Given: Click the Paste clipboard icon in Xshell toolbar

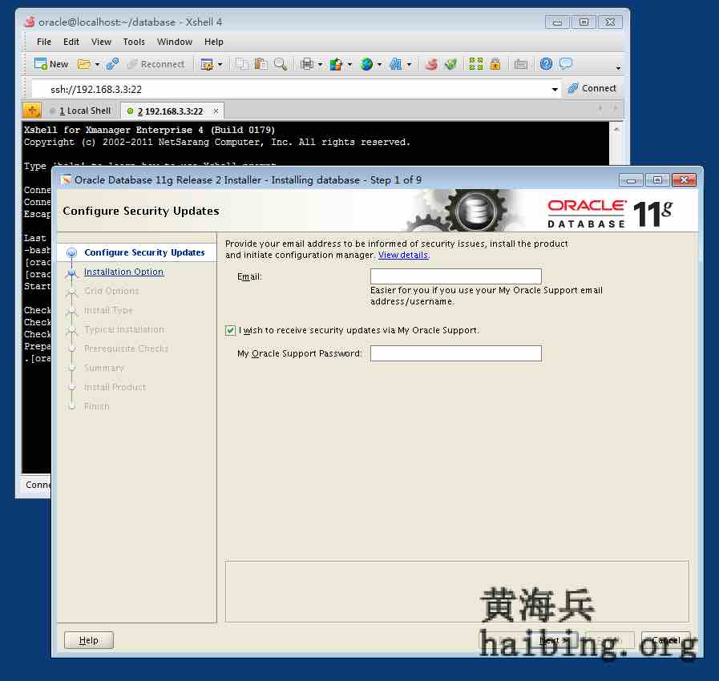Looking at the screenshot, I should pyautogui.click(x=261, y=64).
